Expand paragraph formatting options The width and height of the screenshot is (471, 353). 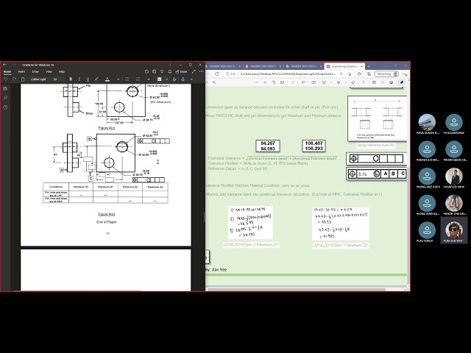[149, 79]
